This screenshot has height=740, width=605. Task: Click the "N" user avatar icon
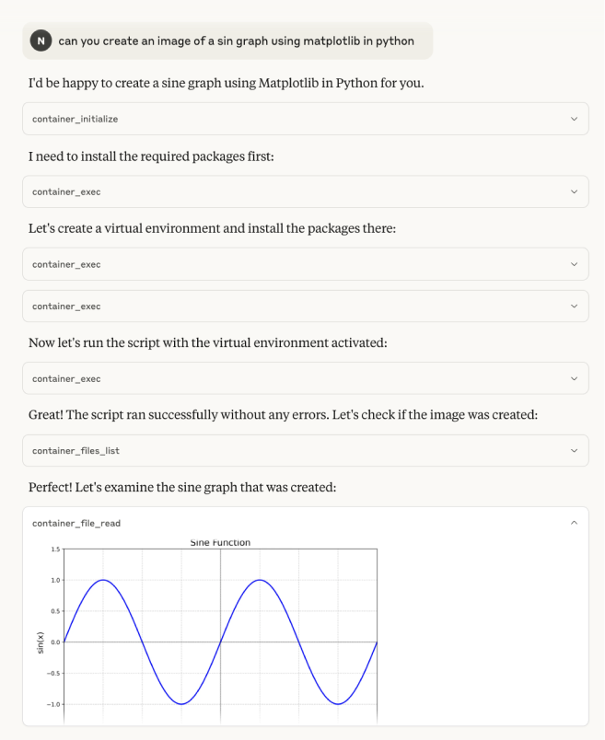click(x=41, y=40)
